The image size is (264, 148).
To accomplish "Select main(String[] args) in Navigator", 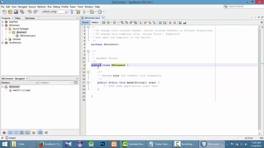I will coord(21,90).
